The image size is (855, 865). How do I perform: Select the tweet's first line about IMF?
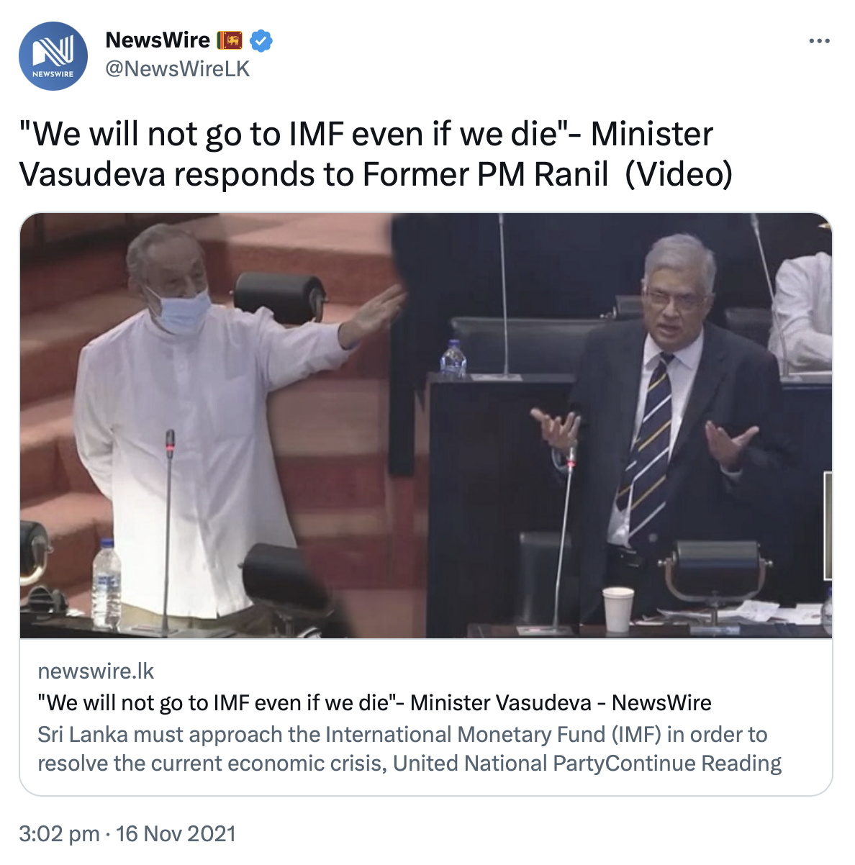(x=366, y=135)
